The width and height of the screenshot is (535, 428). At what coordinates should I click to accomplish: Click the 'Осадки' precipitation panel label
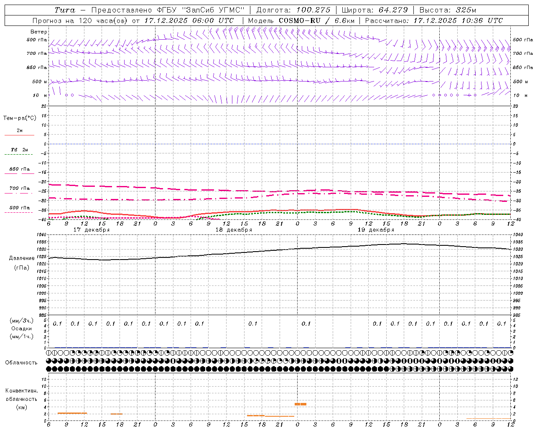tap(22, 329)
